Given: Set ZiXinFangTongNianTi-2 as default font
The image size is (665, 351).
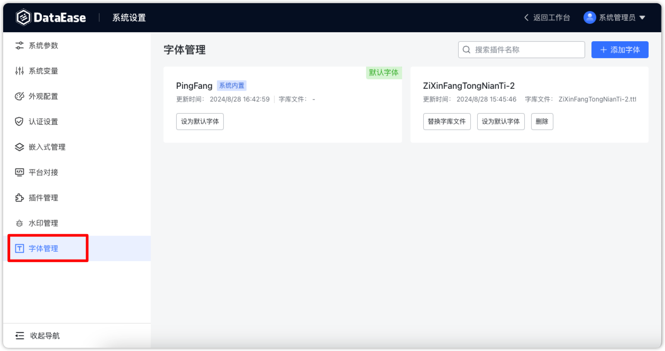Looking at the screenshot, I should [500, 121].
